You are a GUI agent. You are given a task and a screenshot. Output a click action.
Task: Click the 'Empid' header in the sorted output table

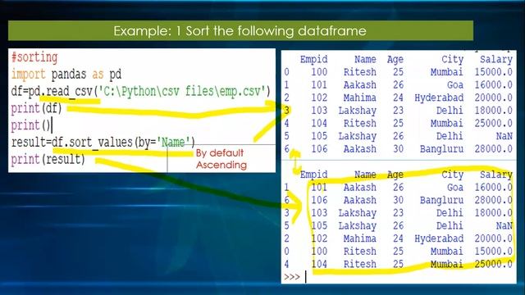tap(313, 175)
